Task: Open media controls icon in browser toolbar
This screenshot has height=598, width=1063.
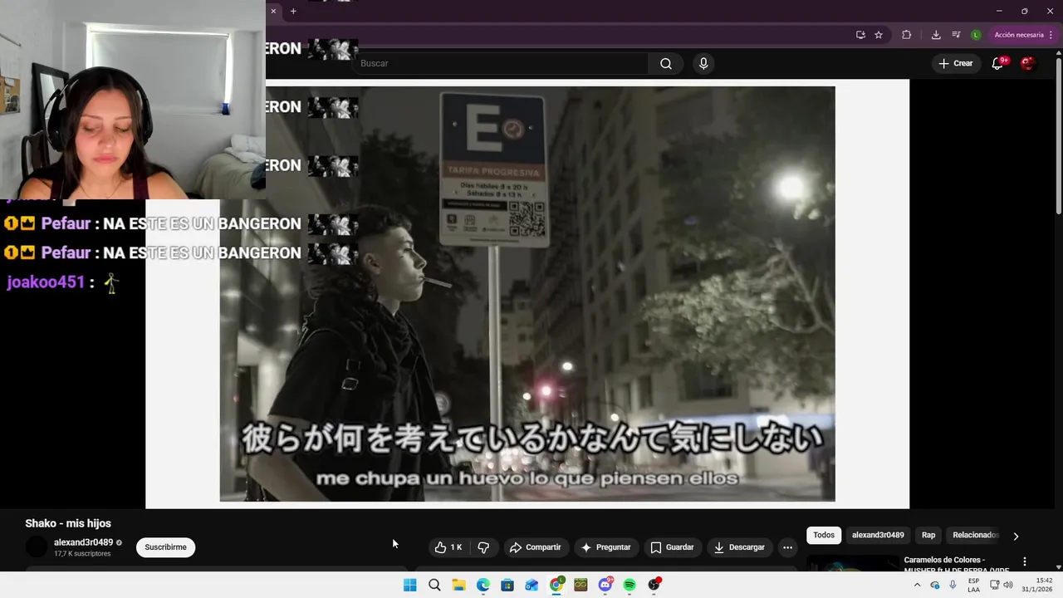Action: (x=956, y=35)
